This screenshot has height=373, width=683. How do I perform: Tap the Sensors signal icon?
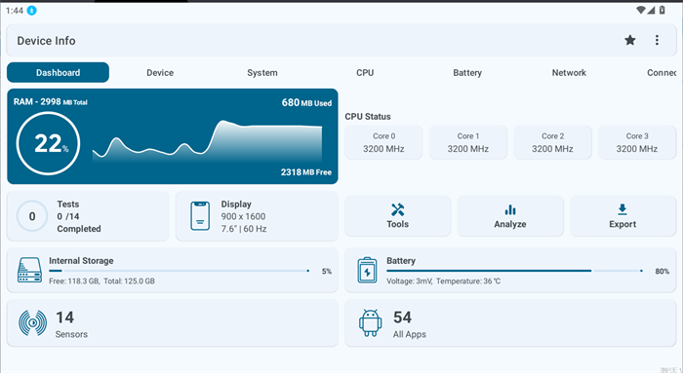point(32,323)
